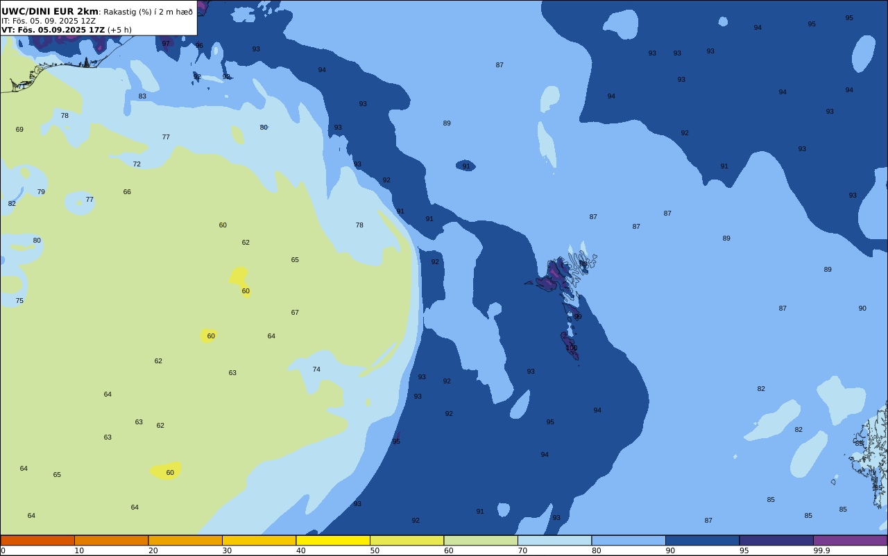Click the orange 10–20 legend color segment
The width and height of the screenshot is (888, 556).
point(111,540)
